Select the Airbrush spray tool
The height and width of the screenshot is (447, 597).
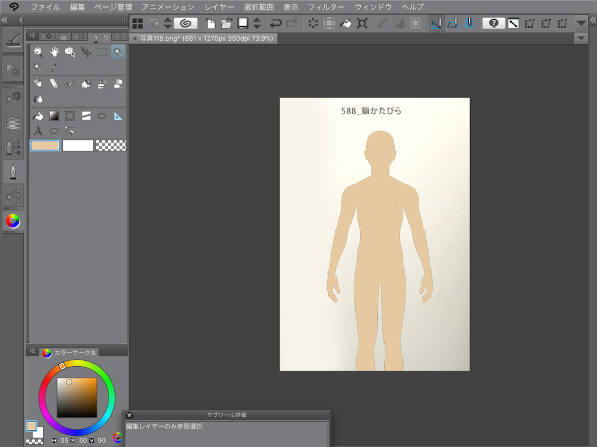pyautogui.click(x=102, y=84)
